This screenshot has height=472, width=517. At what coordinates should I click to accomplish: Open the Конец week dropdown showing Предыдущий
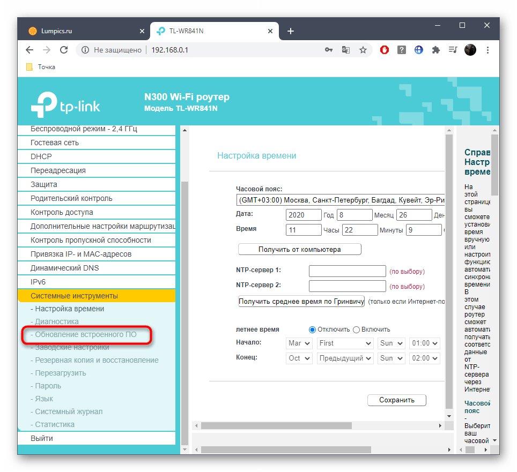click(x=345, y=358)
